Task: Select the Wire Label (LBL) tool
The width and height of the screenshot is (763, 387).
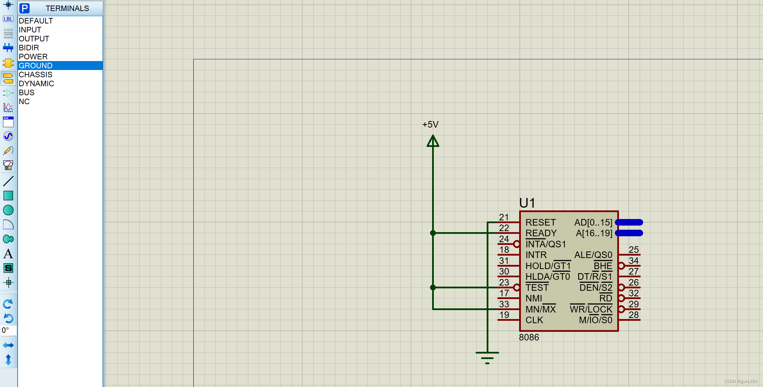Action: click(x=8, y=19)
